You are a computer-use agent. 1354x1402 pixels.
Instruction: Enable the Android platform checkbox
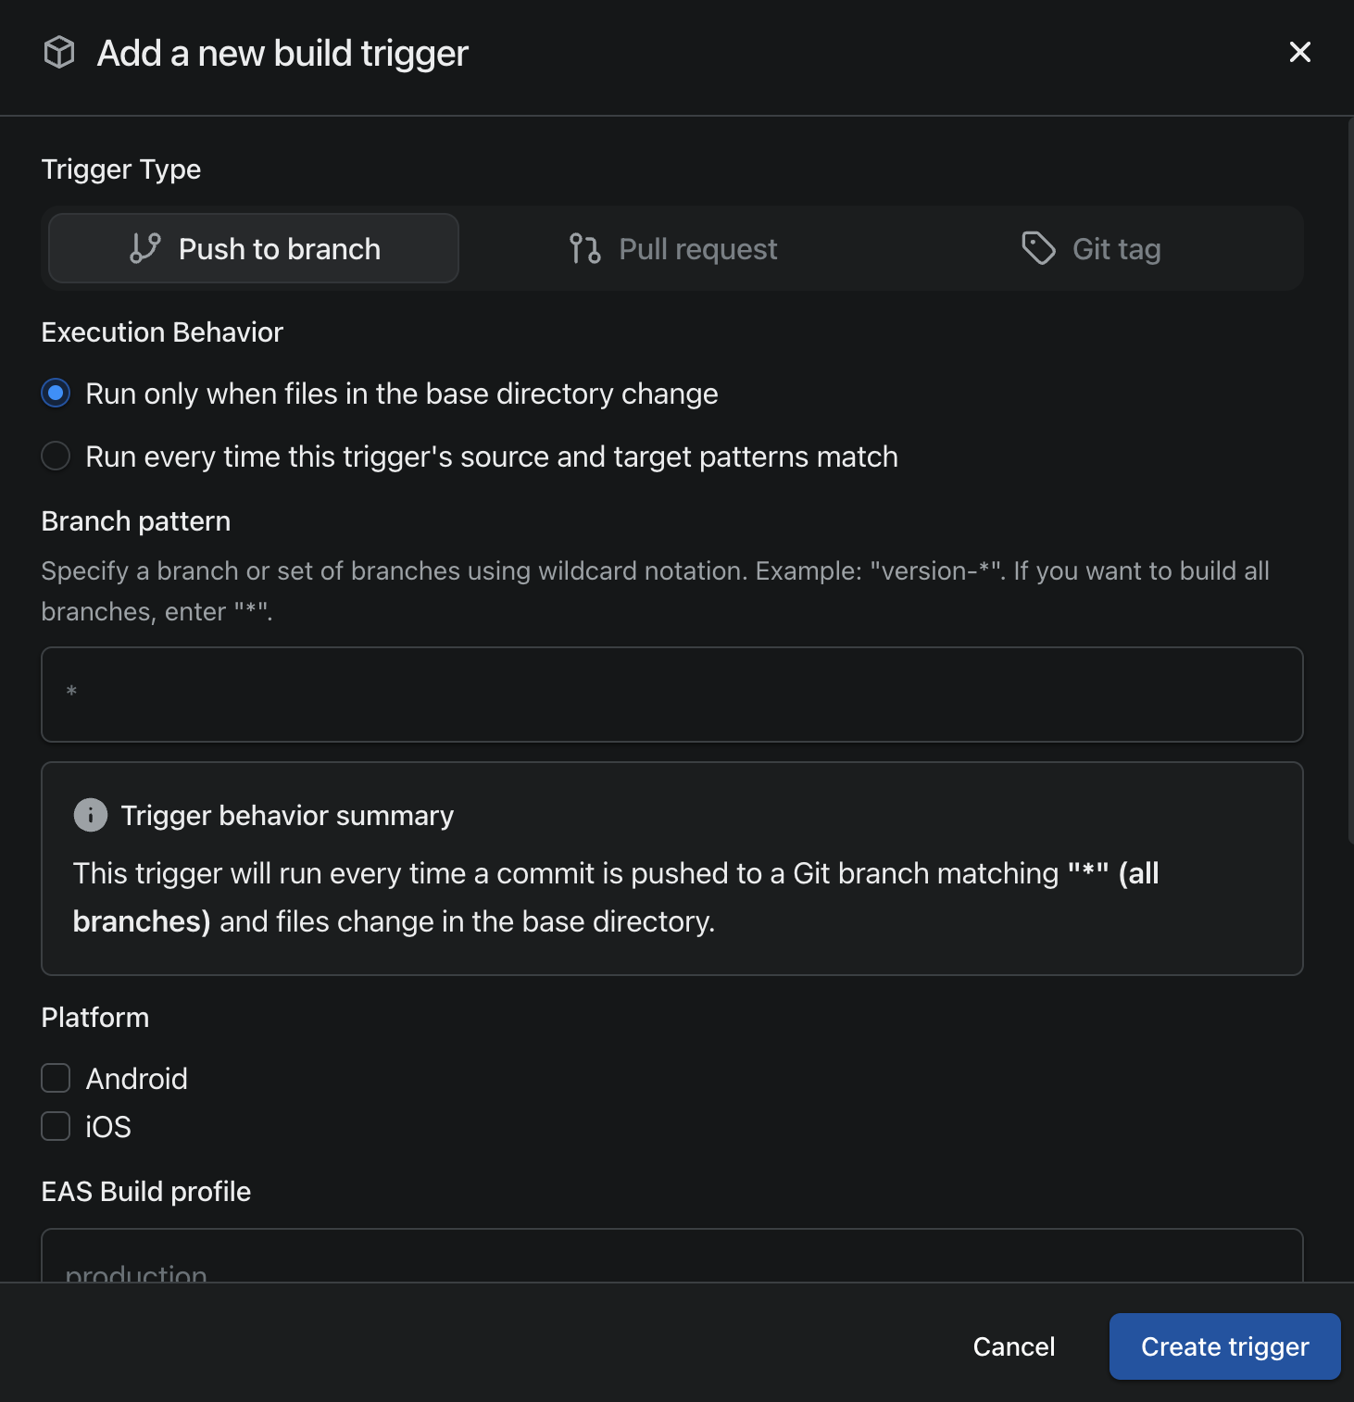(56, 1078)
